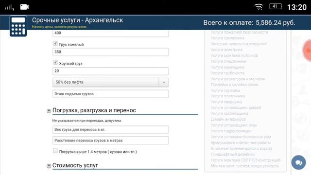
Task: Uncheck the "Груз тяжелый" checkbox
Action: click(x=55, y=43)
